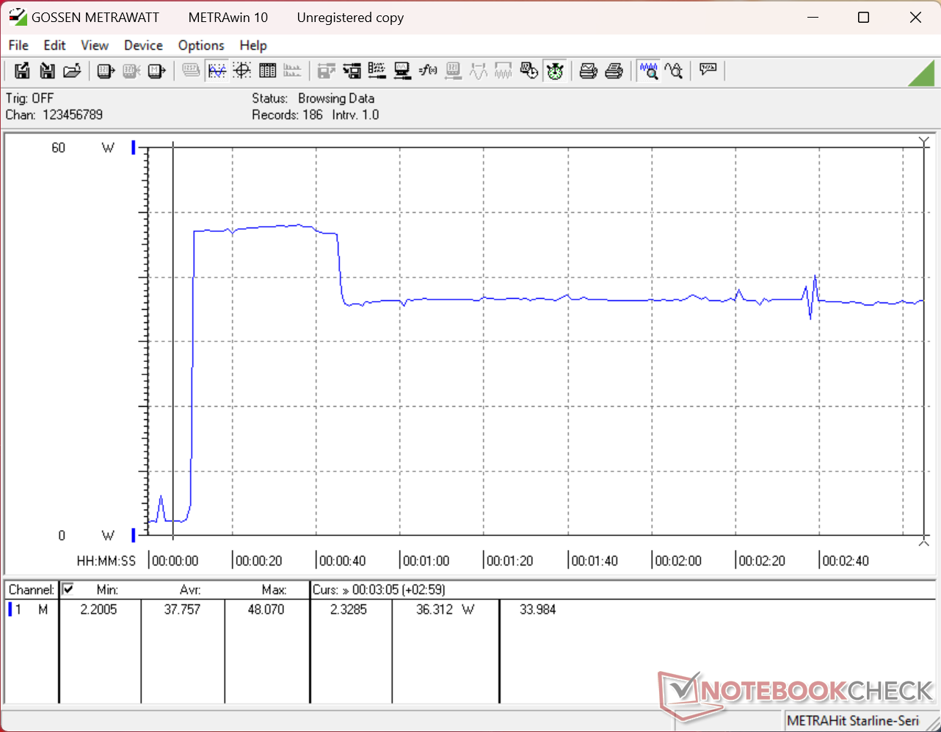This screenshot has height=732, width=941.
Task: Open the Help menu
Action: click(x=253, y=46)
